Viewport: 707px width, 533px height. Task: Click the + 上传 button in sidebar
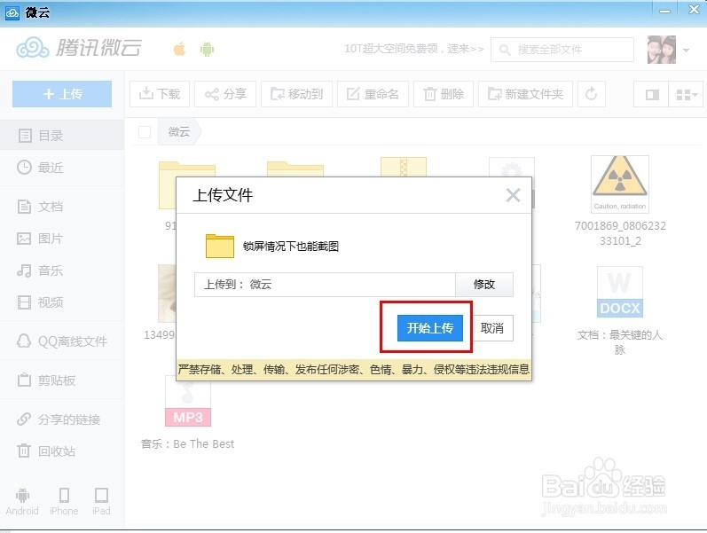click(62, 94)
